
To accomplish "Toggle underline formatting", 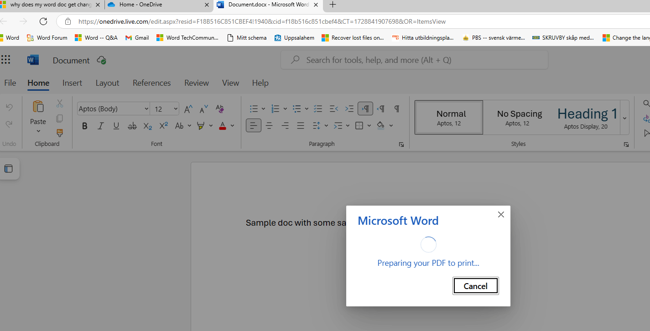I will [x=116, y=126].
